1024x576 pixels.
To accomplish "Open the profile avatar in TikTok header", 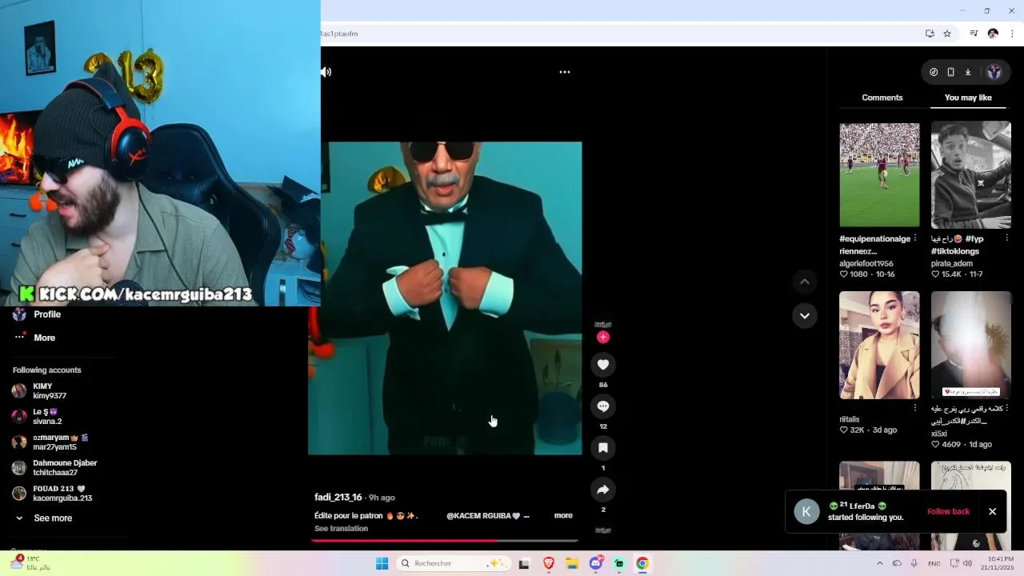I will pyautogui.click(x=994, y=72).
